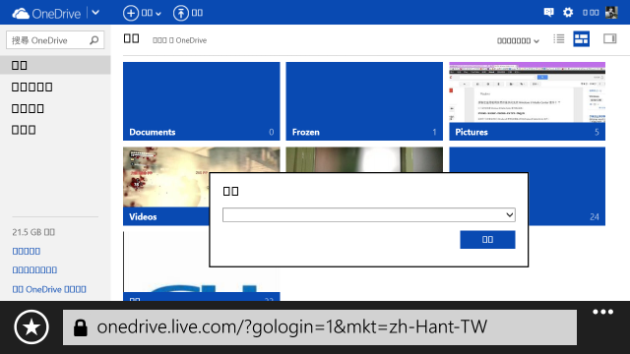Select the second sidebar navigation item
The height and width of the screenshot is (354, 630).
tap(31, 87)
